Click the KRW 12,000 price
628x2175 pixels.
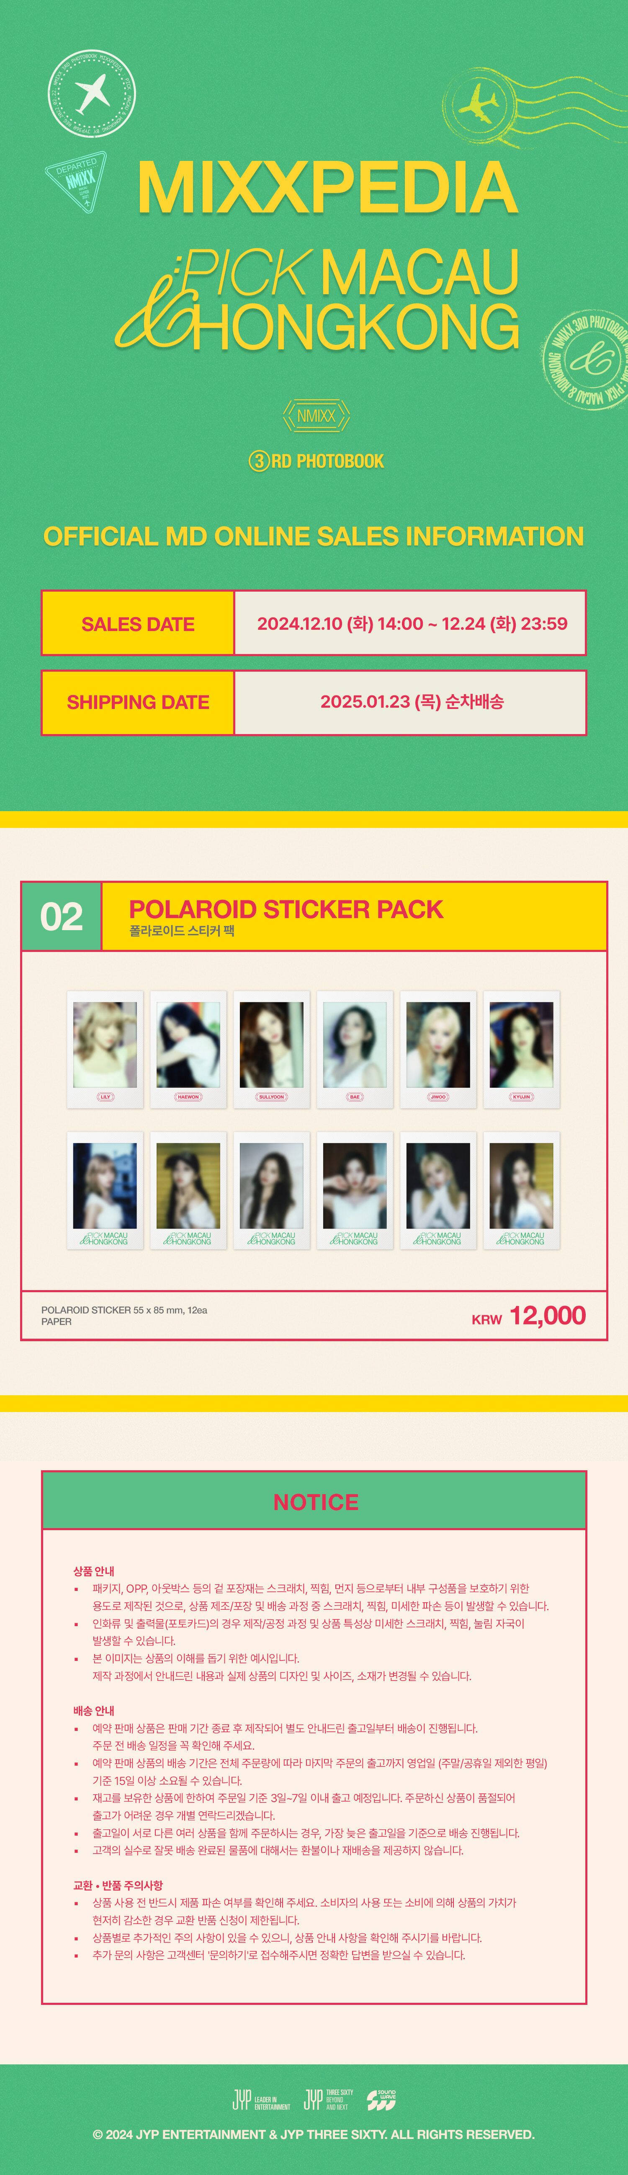click(528, 1316)
